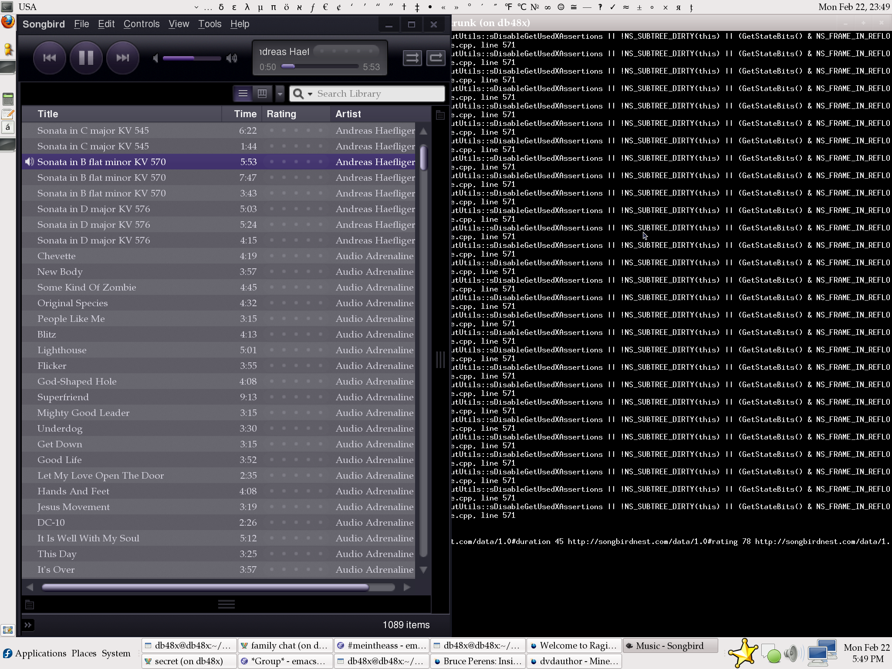Select the song It Is Well With My Soul

[219, 538]
